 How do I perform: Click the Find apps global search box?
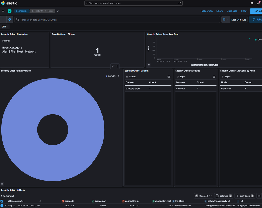click(133, 3)
